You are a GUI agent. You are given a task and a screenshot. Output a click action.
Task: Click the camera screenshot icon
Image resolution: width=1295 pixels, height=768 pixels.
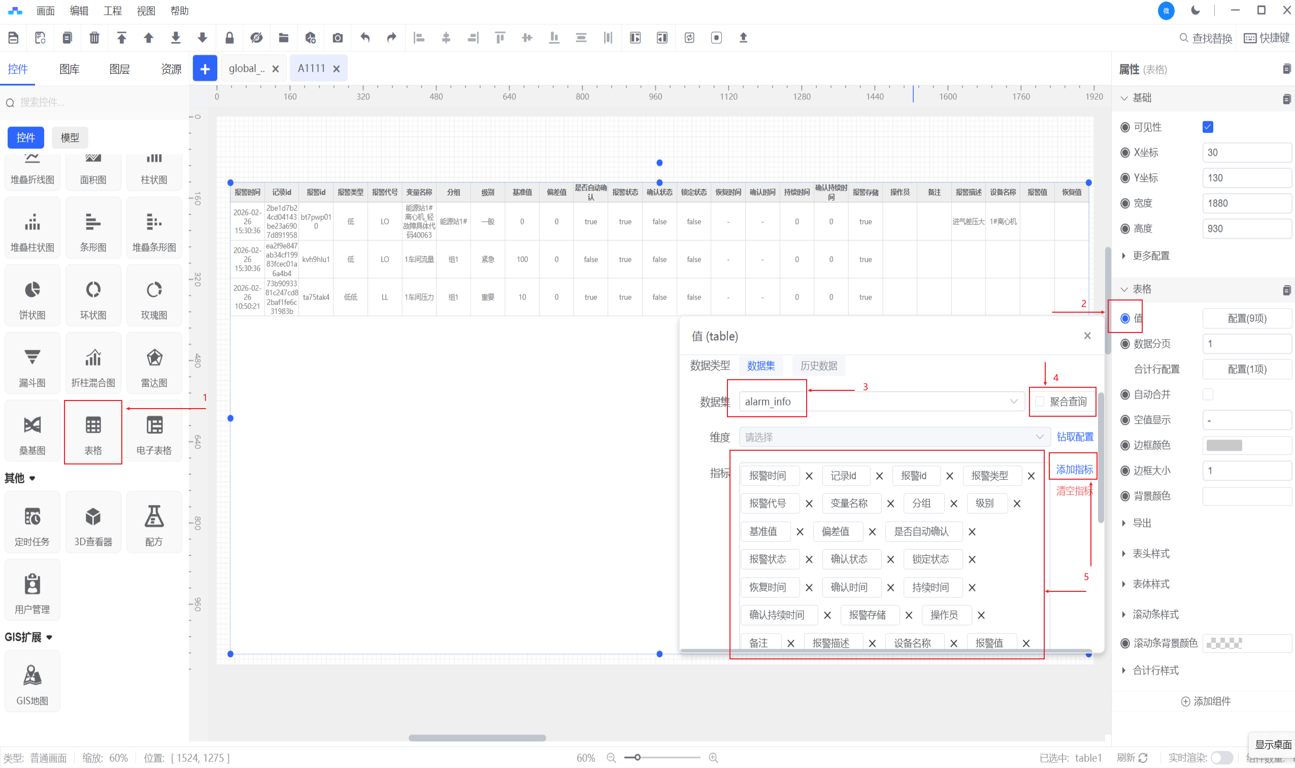pyautogui.click(x=338, y=38)
